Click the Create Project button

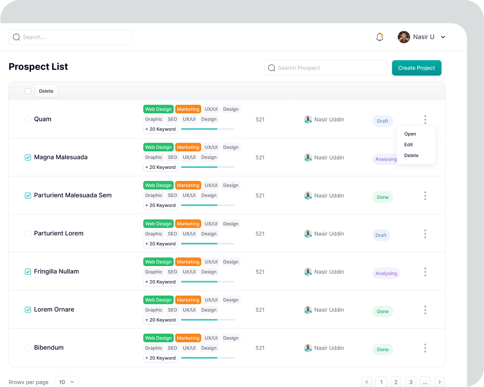[x=416, y=68]
